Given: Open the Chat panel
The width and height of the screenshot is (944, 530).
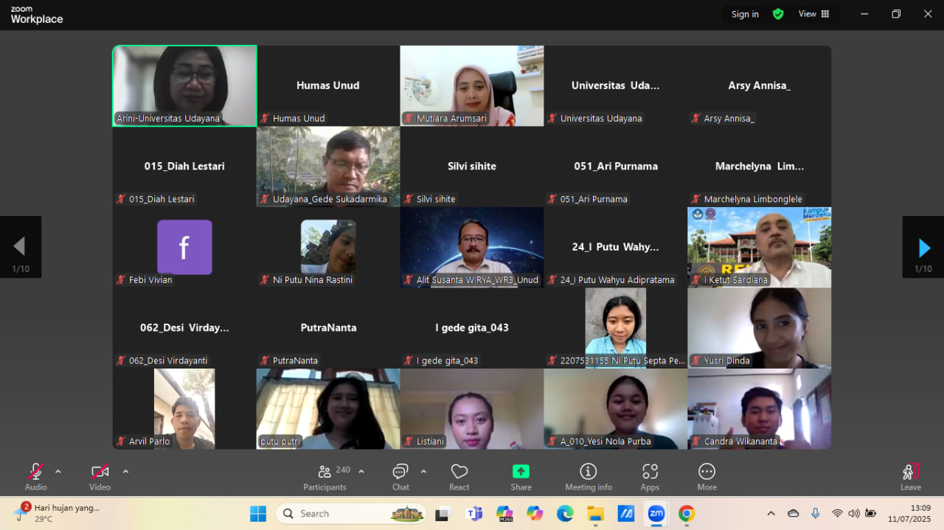Looking at the screenshot, I should pyautogui.click(x=400, y=472).
